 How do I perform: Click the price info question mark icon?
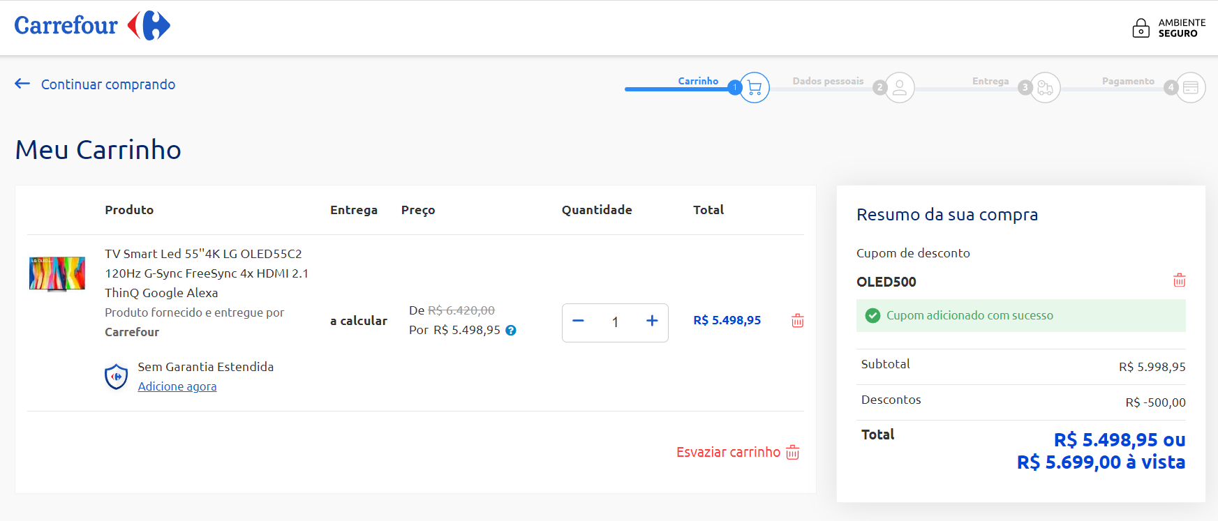point(511,331)
